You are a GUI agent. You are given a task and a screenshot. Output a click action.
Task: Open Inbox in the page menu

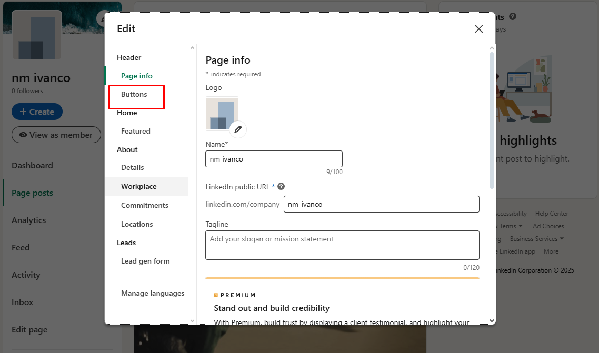click(23, 302)
